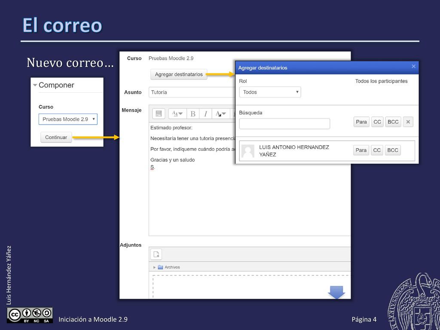The width and height of the screenshot is (440, 330).
Task: Toggle the editor toolbar expand icon
Action: pos(159,113)
